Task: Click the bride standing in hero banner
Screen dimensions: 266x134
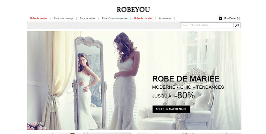Action: pos(125,81)
